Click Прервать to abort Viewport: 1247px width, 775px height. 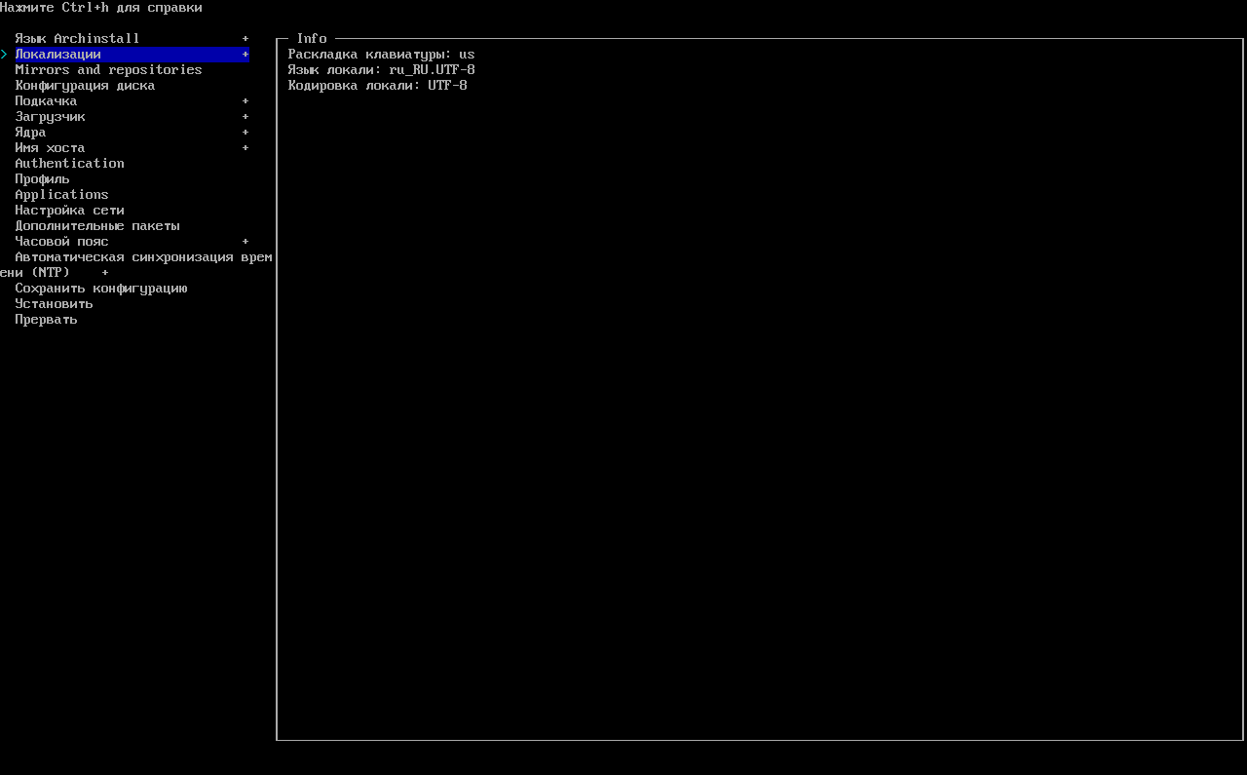[46, 320]
